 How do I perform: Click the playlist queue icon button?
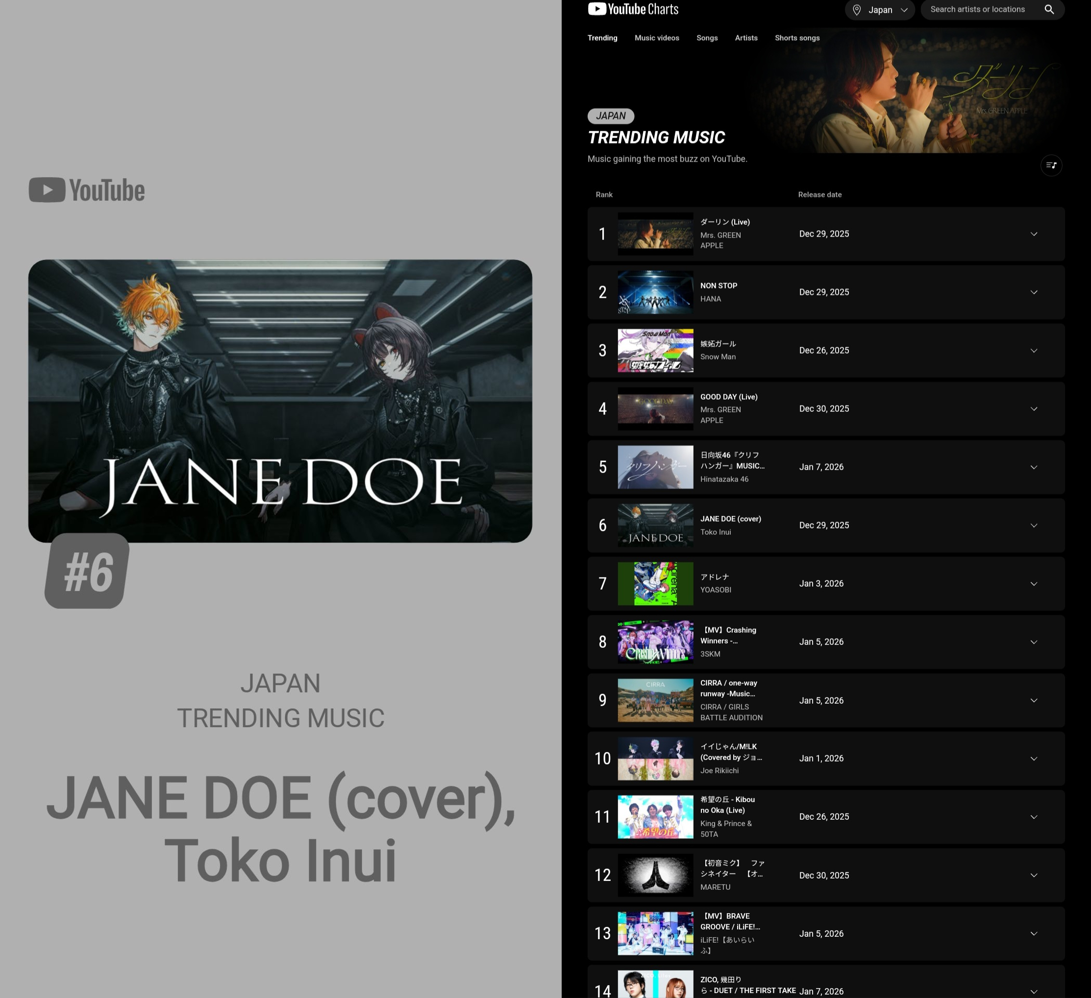[x=1051, y=166]
